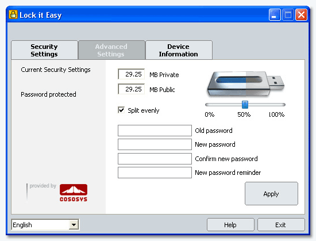Toggle the Split evenly checkbox
Screen dimensions: 316x241
[121, 110]
